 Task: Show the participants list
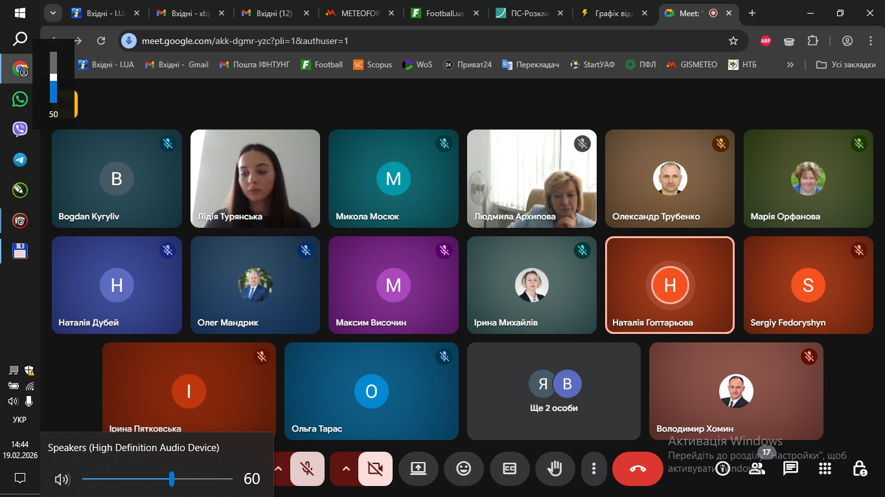click(x=757, y=469)
